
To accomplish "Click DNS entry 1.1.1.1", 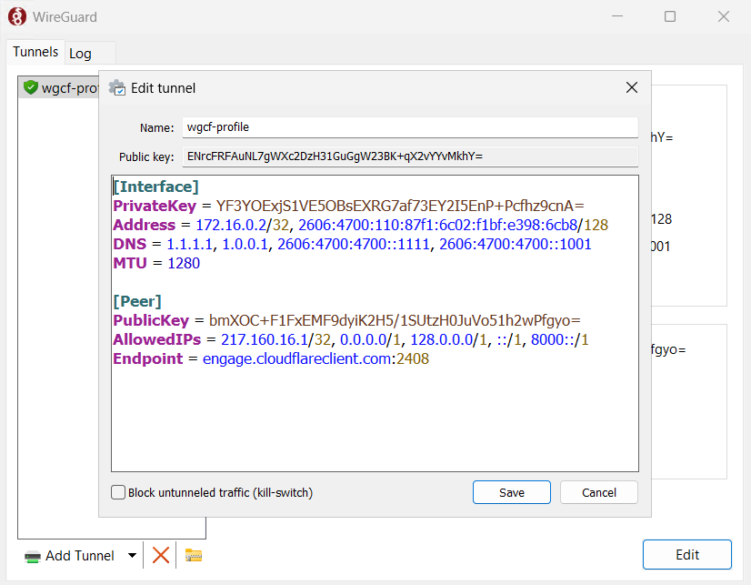I will tap(189, 244).
